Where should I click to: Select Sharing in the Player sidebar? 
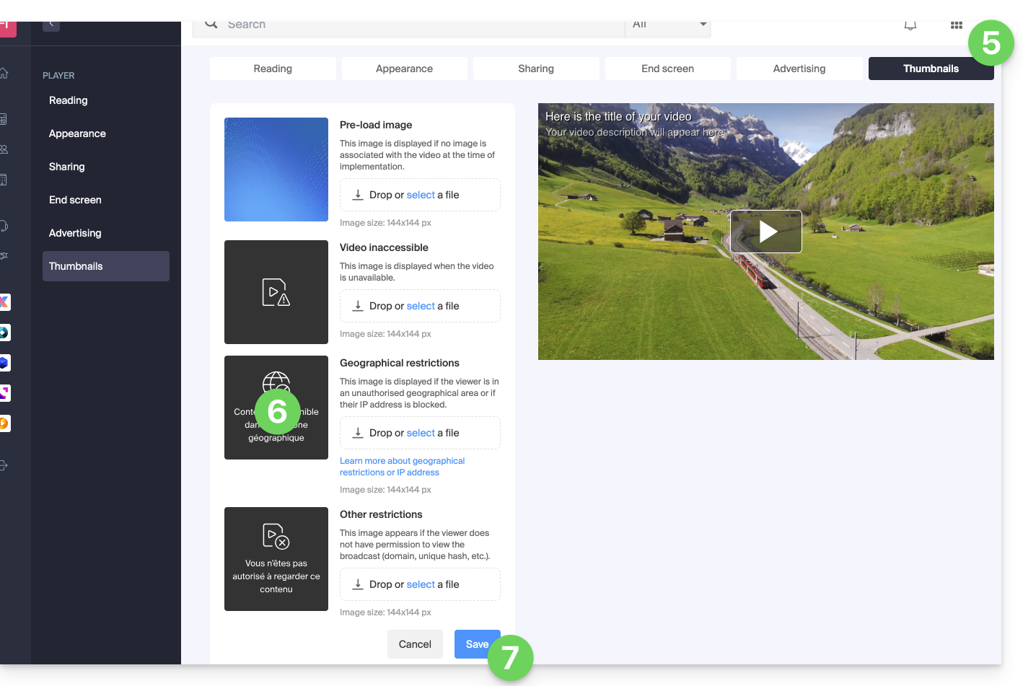coord(67,167)
